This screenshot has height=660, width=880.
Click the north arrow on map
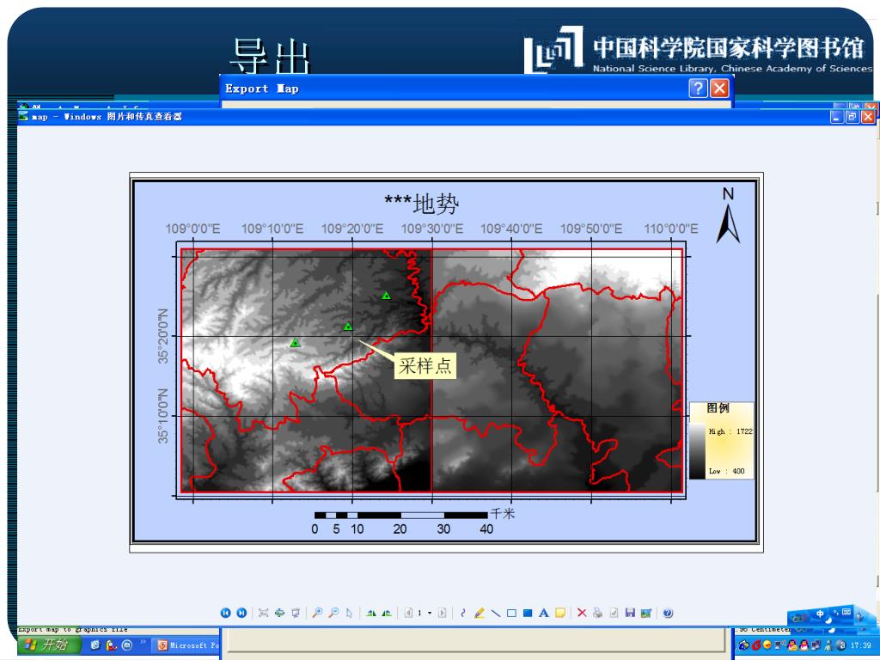point(728,215)
